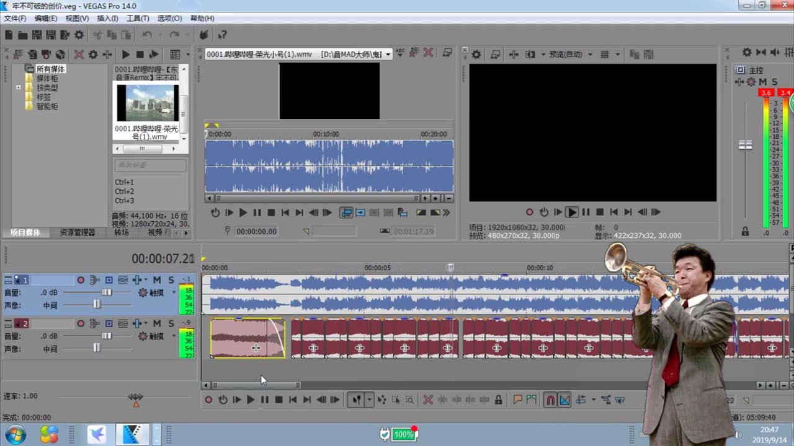Mute track 2 with M button
Screen dimensions: 794x446
point(157,323)
